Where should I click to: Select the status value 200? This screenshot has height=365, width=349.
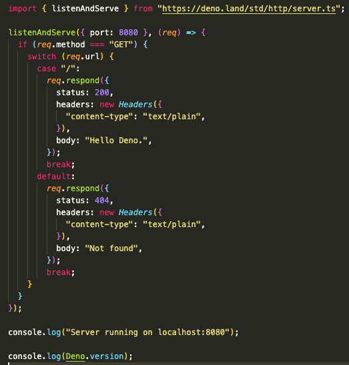click(x=102, y=93)
